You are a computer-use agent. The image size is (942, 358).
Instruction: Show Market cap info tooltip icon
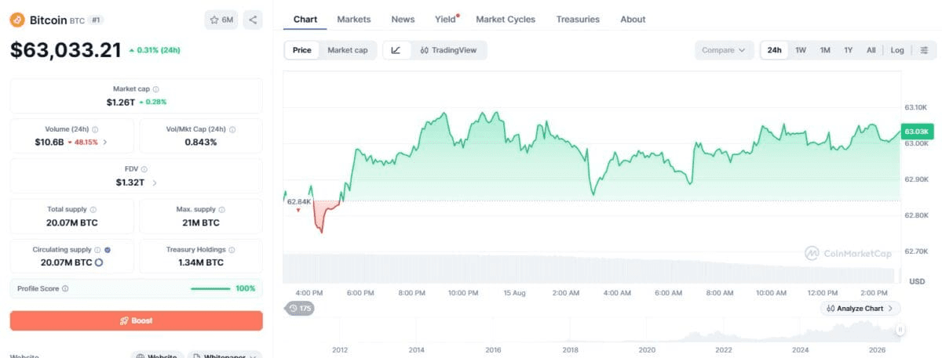[155, 90]
